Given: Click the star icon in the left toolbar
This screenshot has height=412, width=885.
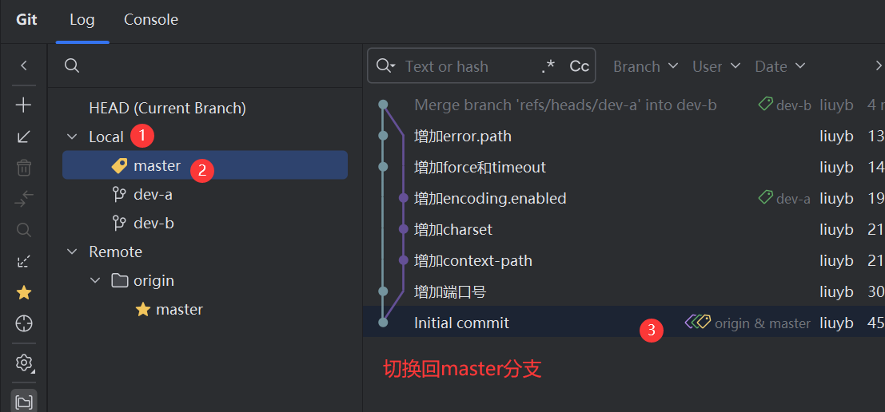Looking at the screenshot, I should [x=24, y=292].
